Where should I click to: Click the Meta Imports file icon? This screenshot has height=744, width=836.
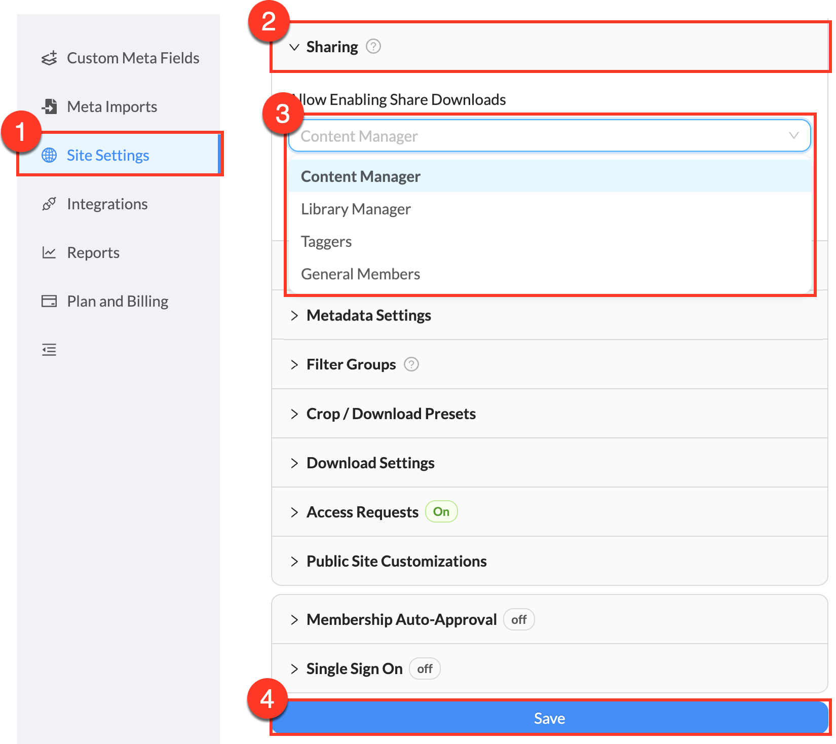coord(49,106)
